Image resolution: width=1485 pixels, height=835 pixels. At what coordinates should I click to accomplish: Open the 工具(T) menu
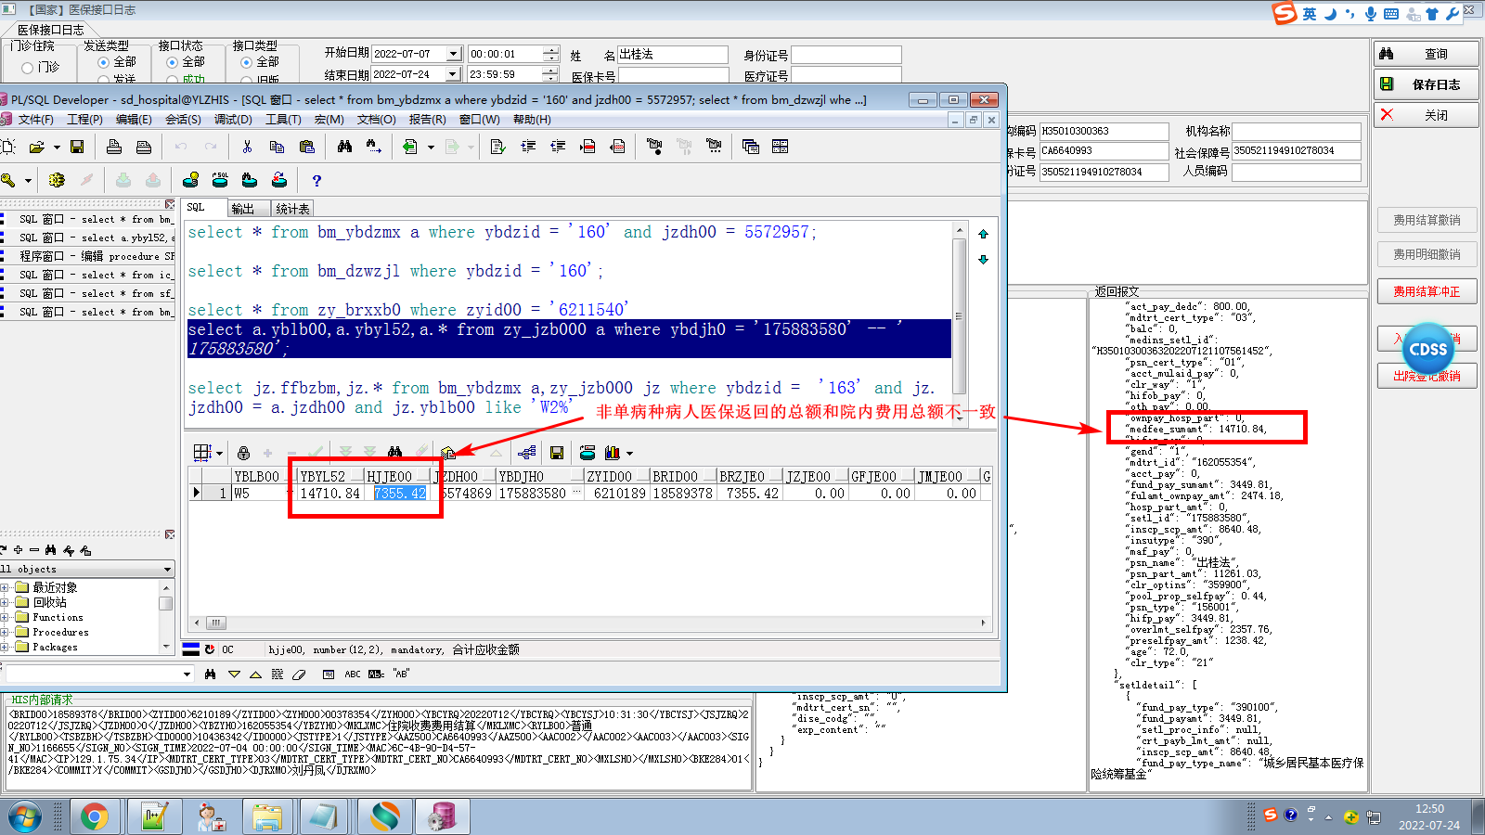[283, 120]
